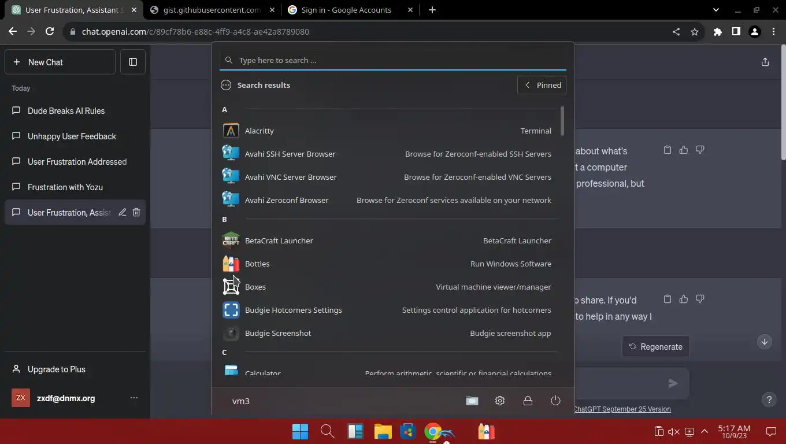This screenshot has height=444, width=786.
Task: Thumbs down the first assistant response
Action: (x=700, y=150)
